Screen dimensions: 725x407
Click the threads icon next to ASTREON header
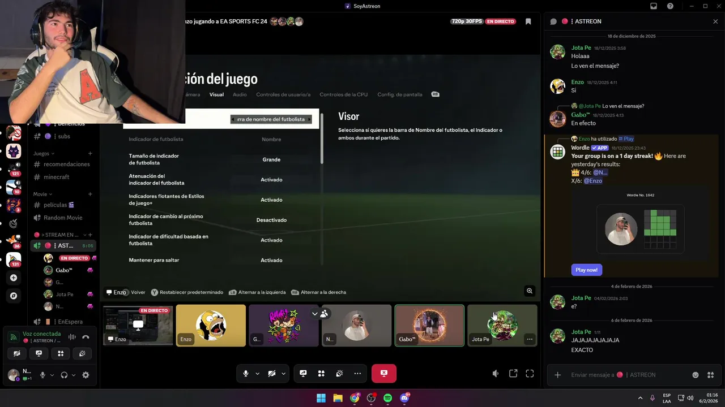(x=553, y=21)
